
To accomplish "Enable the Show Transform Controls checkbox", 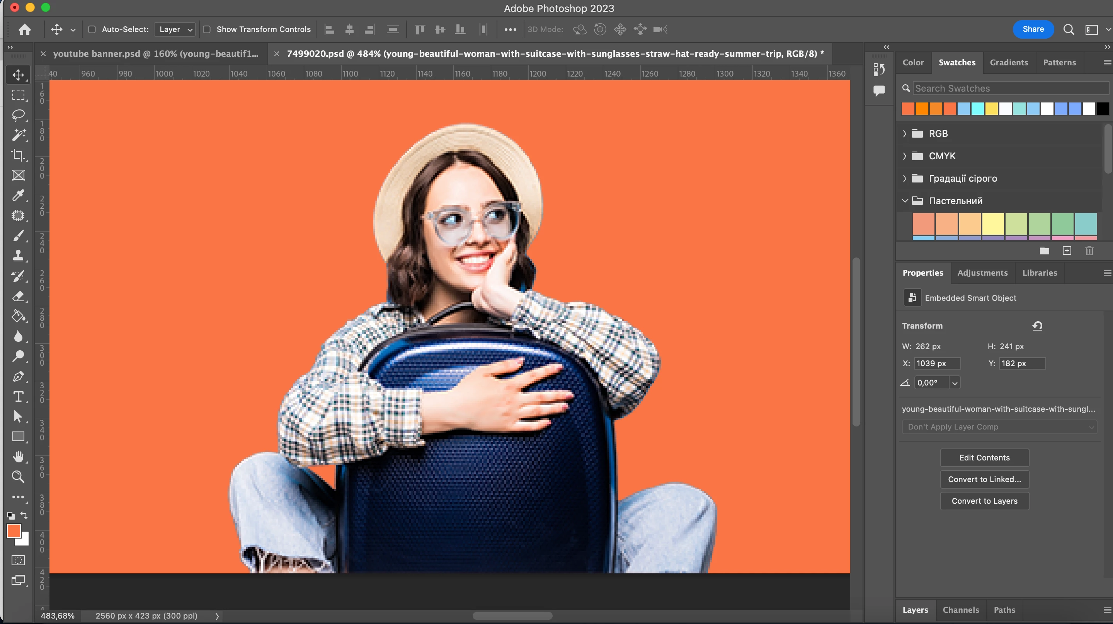I will (x=207, y=29).
